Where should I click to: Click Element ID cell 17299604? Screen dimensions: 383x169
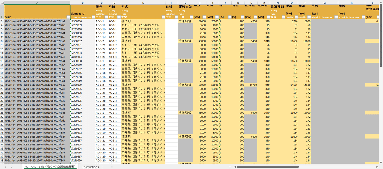(83, 148)
